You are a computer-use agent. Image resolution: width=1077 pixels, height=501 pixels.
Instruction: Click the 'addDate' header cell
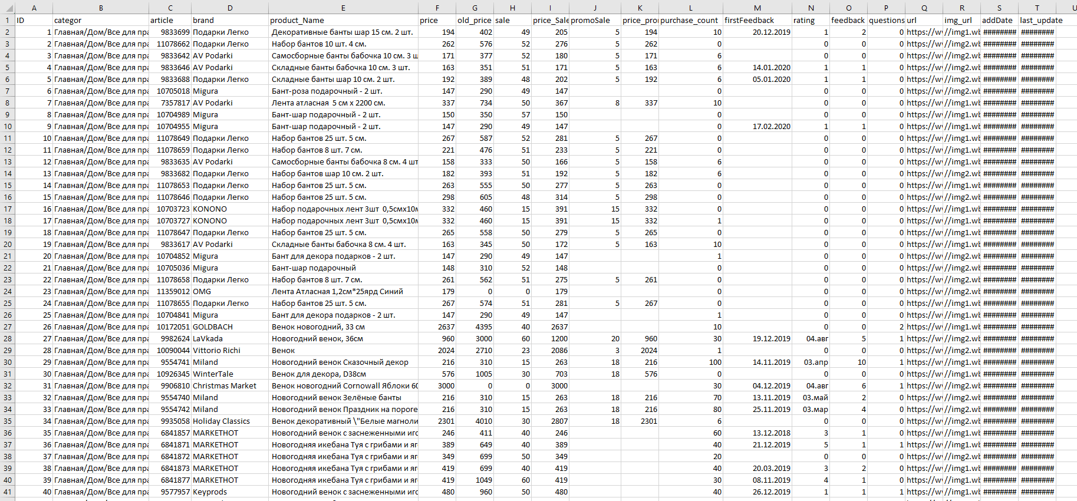pyautogui.click(x=999, y=20)
